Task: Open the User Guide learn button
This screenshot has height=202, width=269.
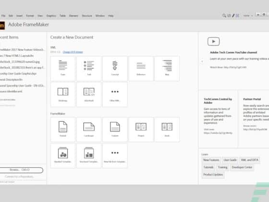Action: point(230,160)
